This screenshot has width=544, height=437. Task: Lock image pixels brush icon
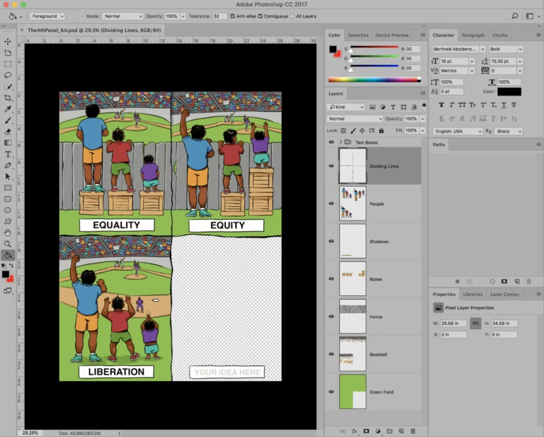click(353, 130)
